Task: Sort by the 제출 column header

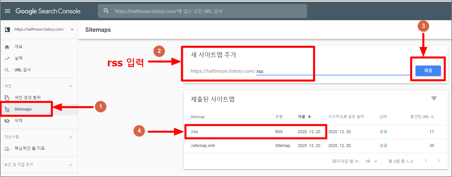Action: (302, 117)
